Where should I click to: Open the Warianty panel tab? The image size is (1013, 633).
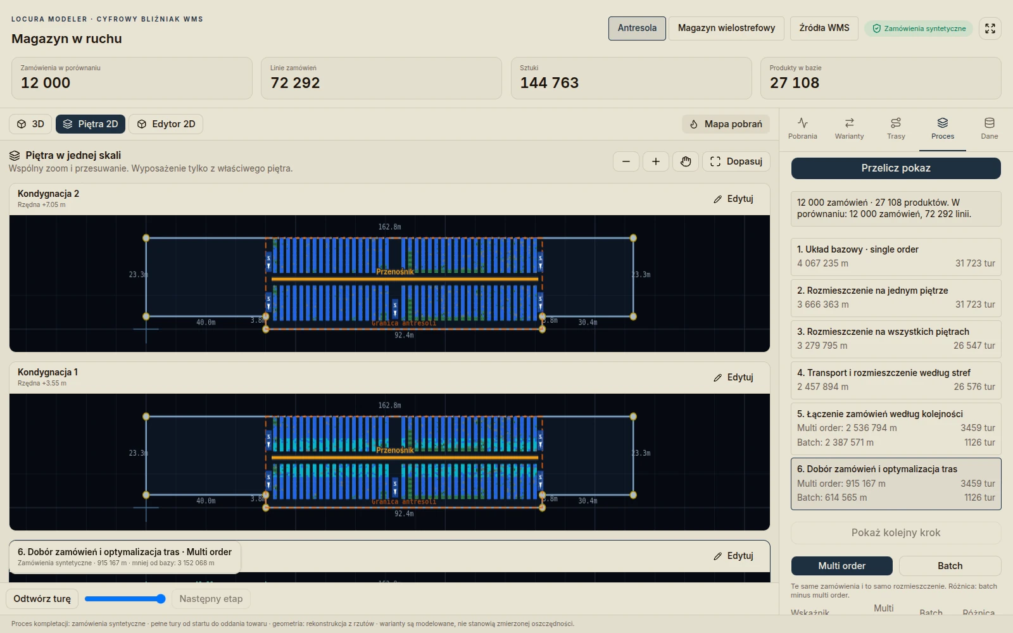[849, 128]
